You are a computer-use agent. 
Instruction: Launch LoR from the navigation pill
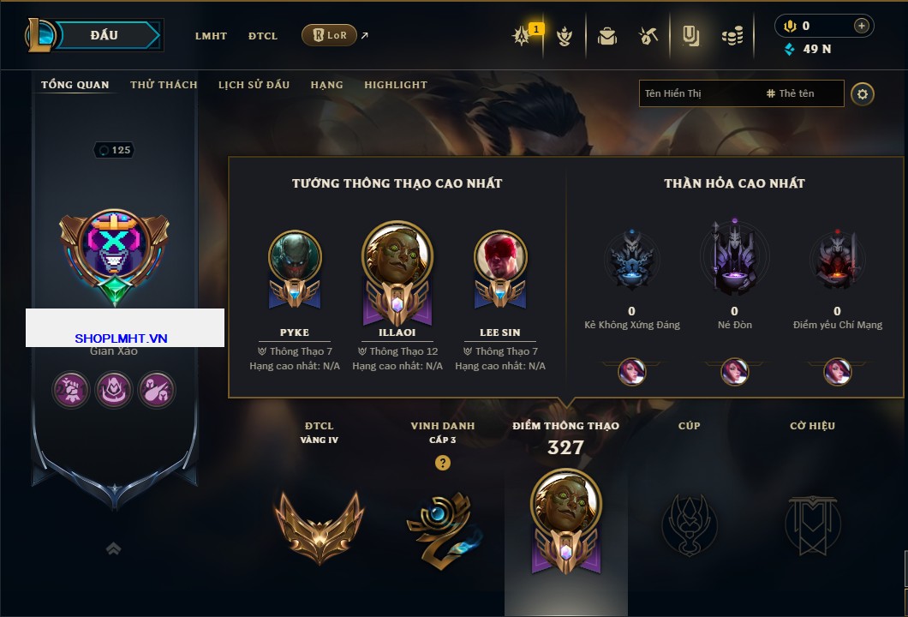tap(329, 35)
